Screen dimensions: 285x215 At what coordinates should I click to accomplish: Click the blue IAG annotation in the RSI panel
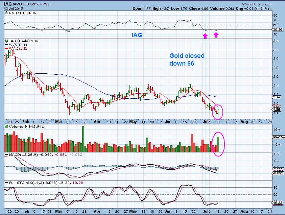tap(137, 35)
